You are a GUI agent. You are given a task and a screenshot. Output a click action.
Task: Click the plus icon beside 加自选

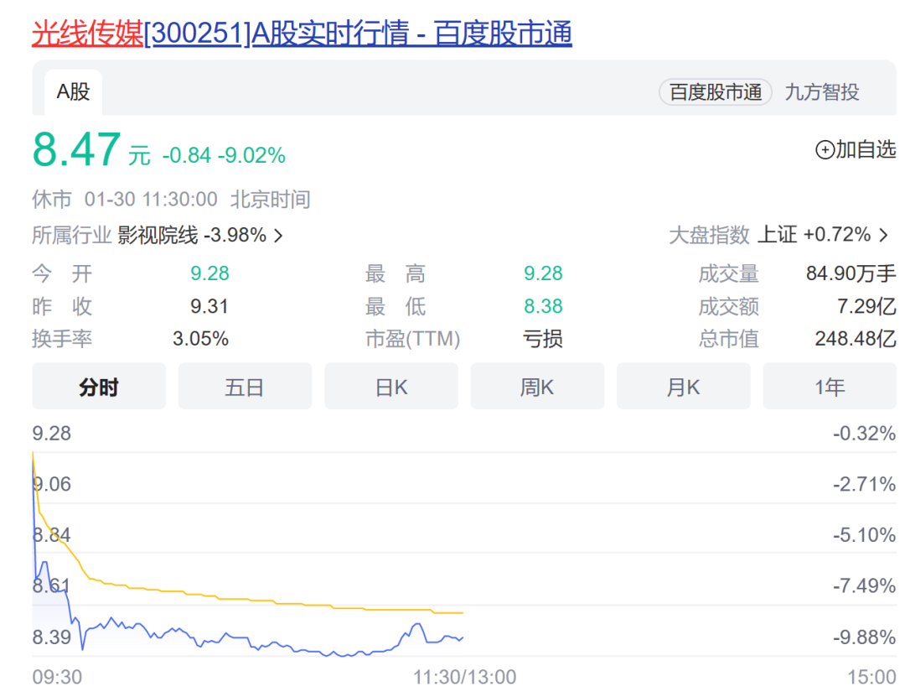pos(825,149)
